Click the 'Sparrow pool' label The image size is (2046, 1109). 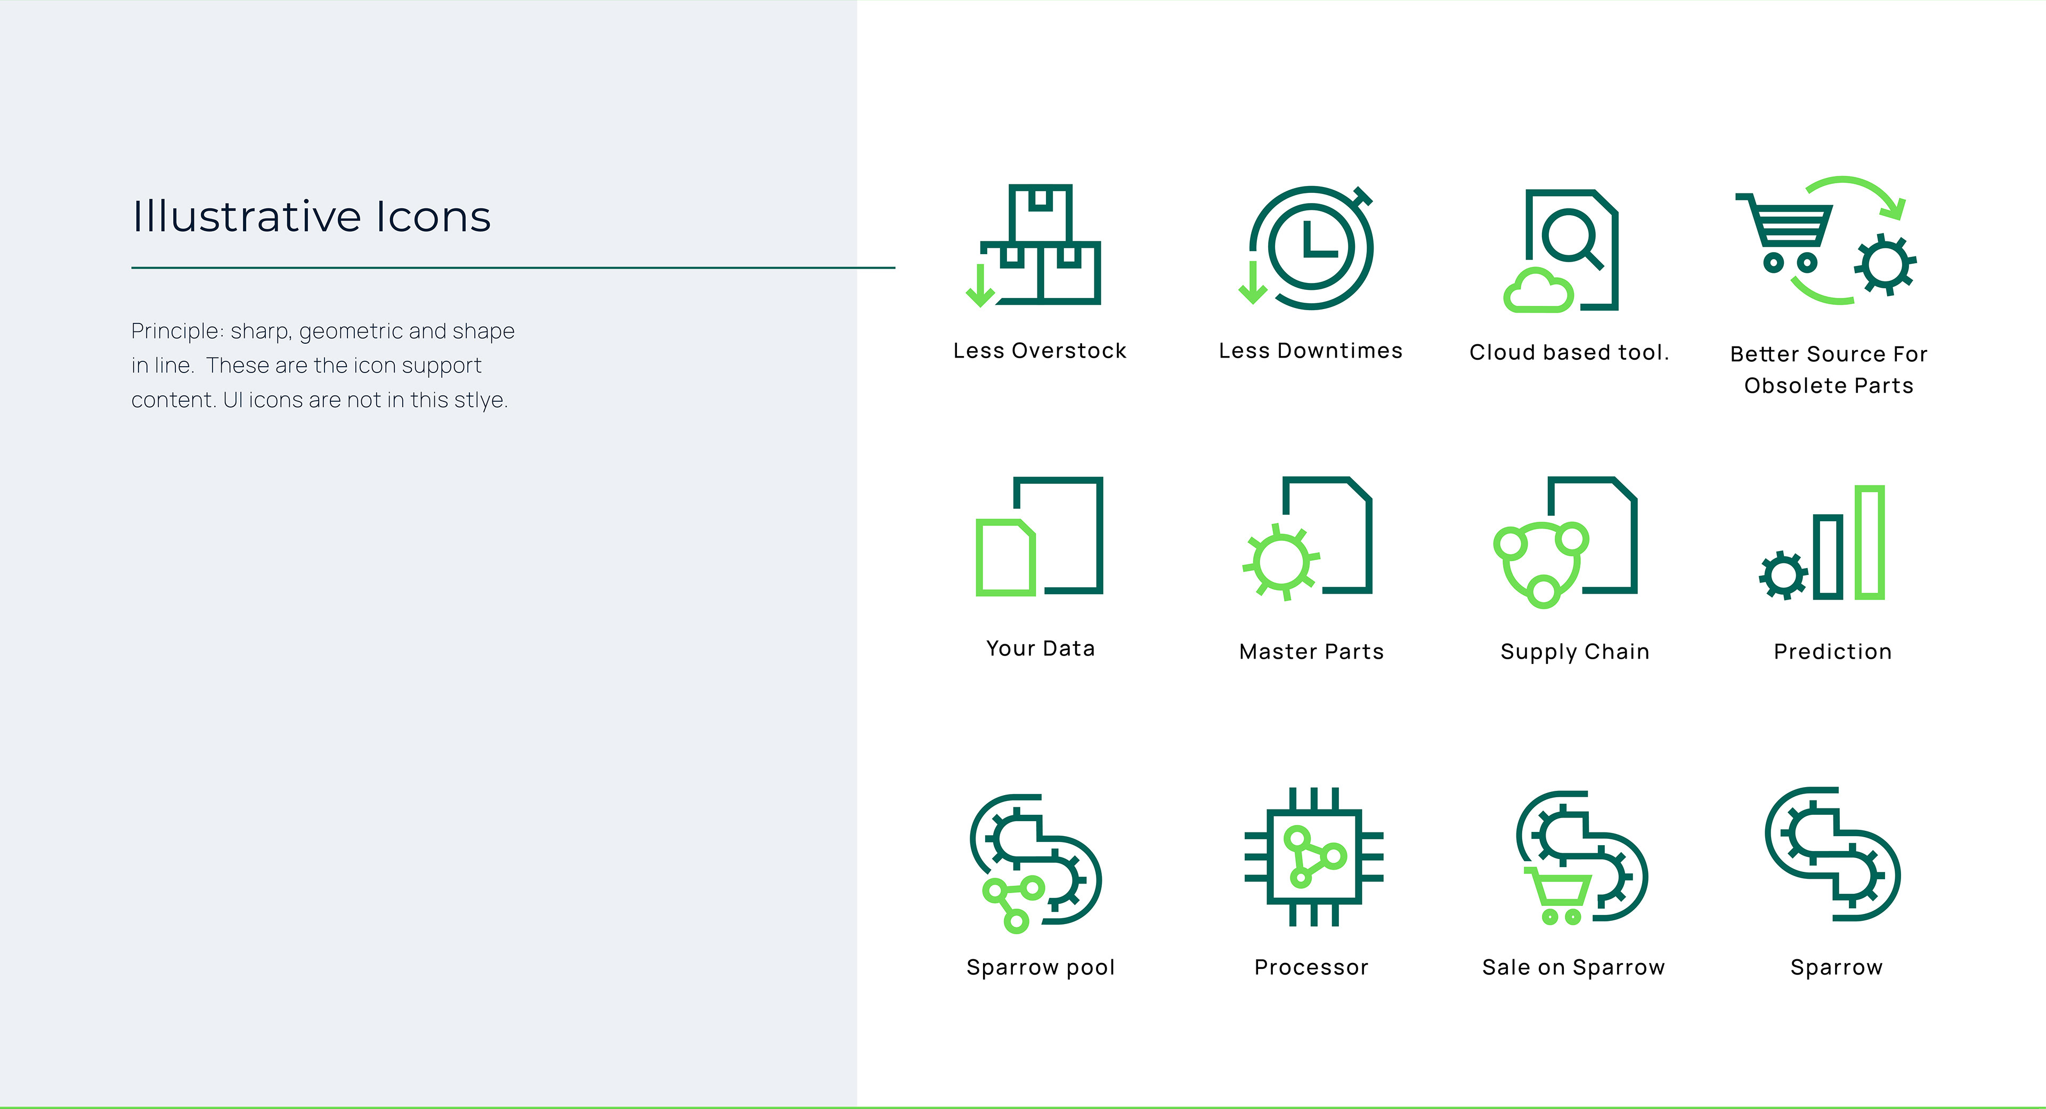tap(1041, 968)
